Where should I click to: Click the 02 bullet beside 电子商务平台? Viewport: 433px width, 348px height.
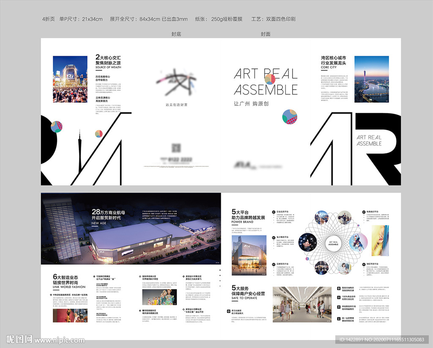click(274, 238)
